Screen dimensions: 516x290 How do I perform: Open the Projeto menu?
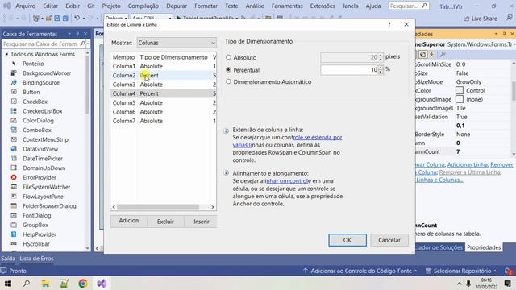pyautogui.click(x=111, y=6)
